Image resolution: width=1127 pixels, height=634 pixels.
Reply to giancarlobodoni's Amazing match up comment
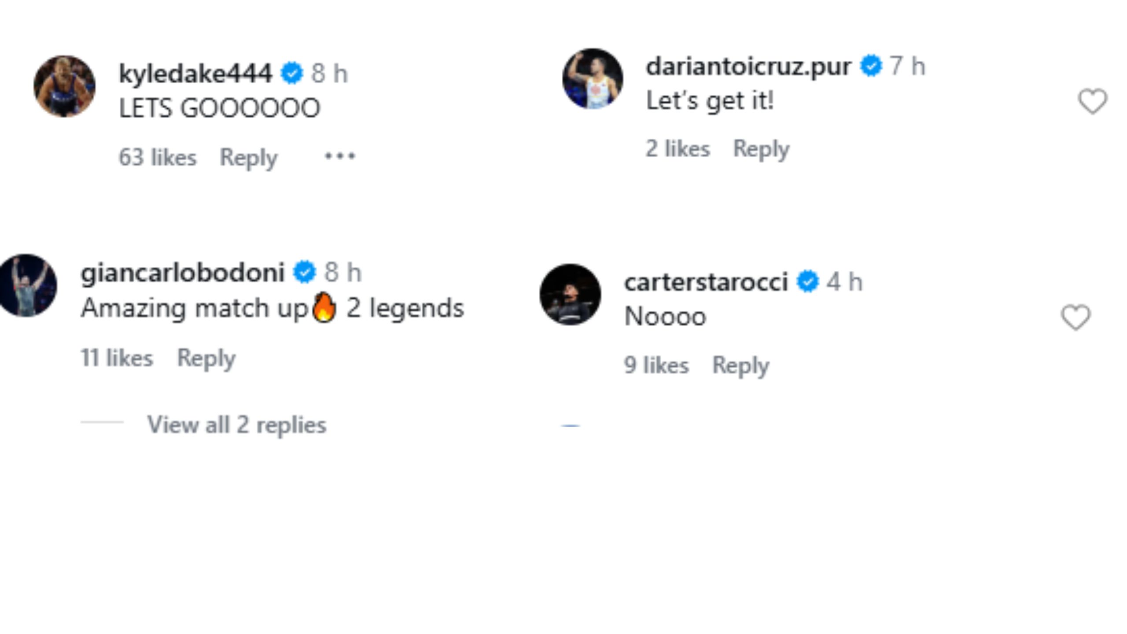tap(206, 358)
